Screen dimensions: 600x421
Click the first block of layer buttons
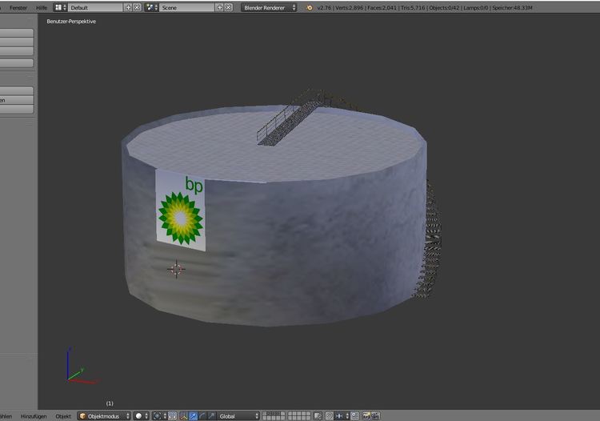point(274,416)
